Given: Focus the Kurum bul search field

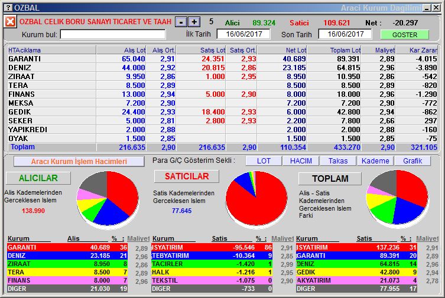Looking at the screenshot, I should [113, 35].
